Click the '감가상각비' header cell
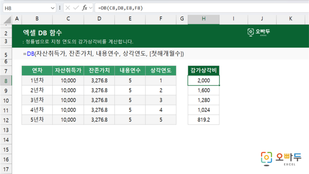 pyautogui.click(x=204, y=70)
